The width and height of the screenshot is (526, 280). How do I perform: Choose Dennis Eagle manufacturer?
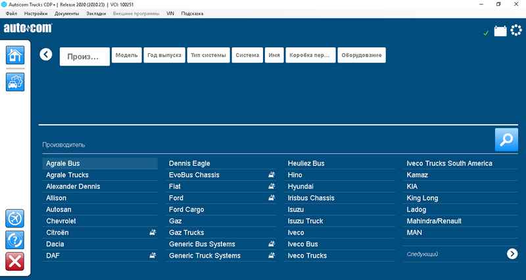(222, 163)
